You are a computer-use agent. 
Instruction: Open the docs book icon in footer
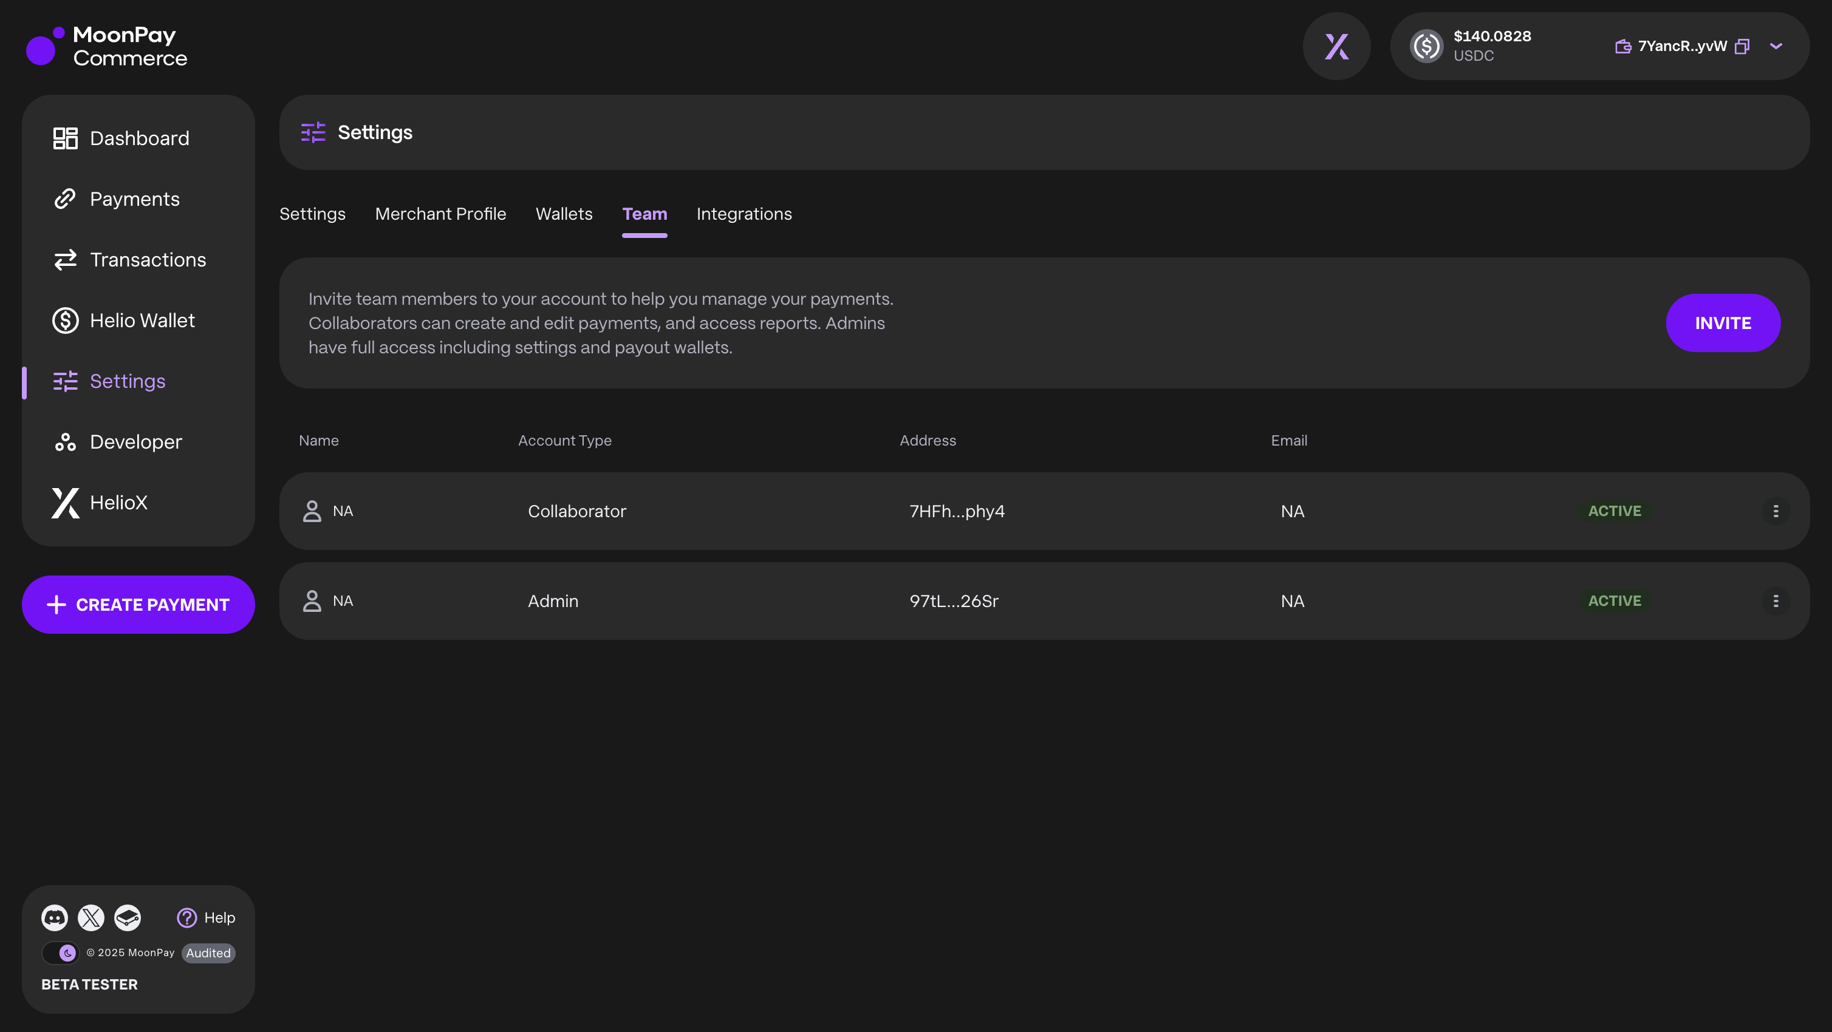click(x=128, y=918)
